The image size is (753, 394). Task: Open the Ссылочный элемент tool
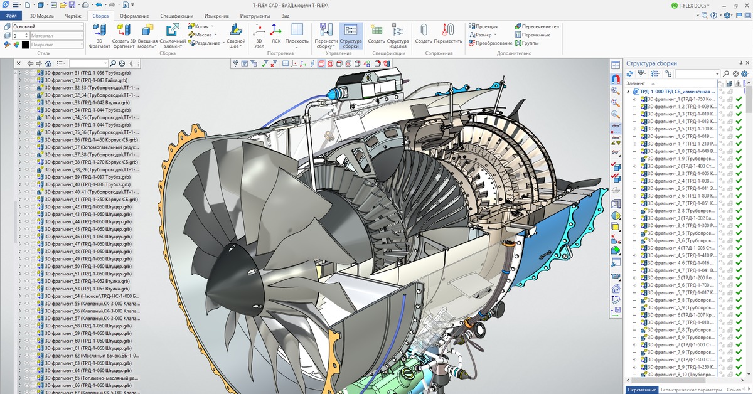pos(173,31)
